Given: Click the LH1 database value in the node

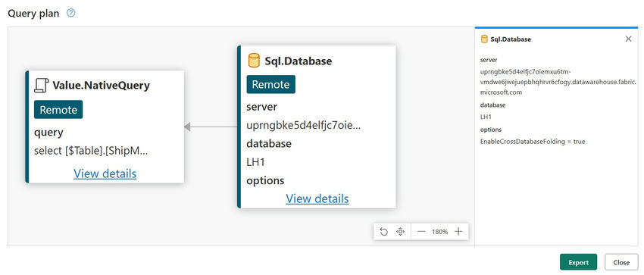Looking at the screenshot, I should point(255,162).
